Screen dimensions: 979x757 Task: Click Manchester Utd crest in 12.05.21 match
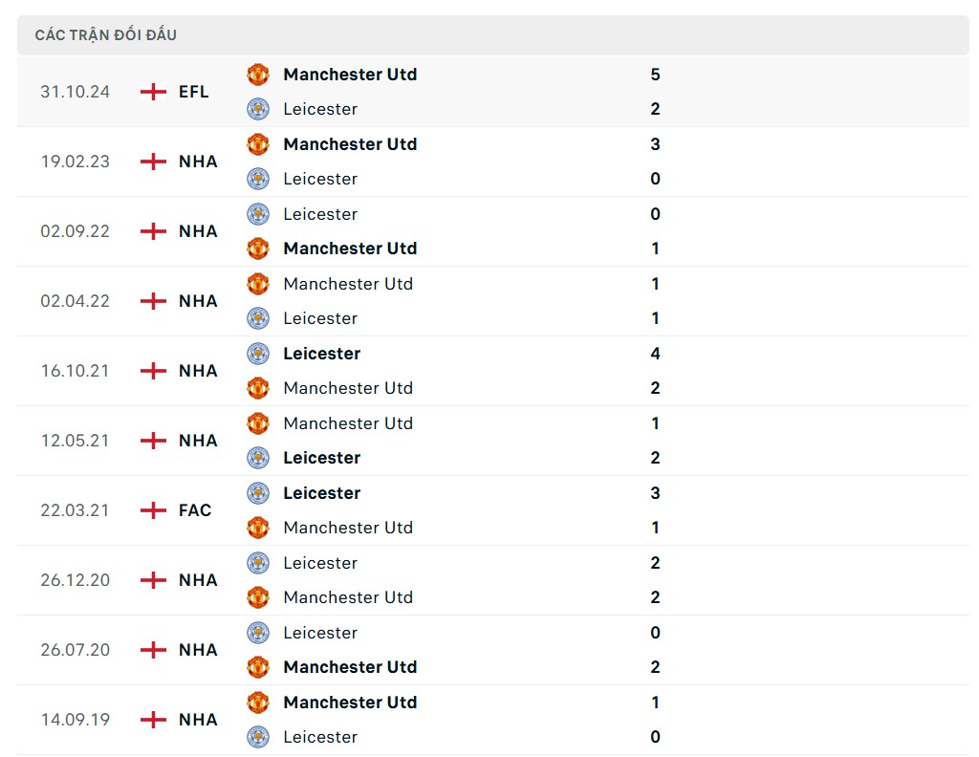click(x=258, y=423)
